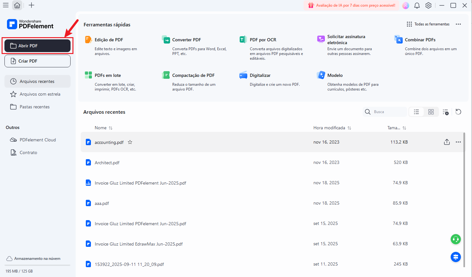Go to Arquivos com estrela
This screenshot has height=277, width=472.
[x=40, y=94]
